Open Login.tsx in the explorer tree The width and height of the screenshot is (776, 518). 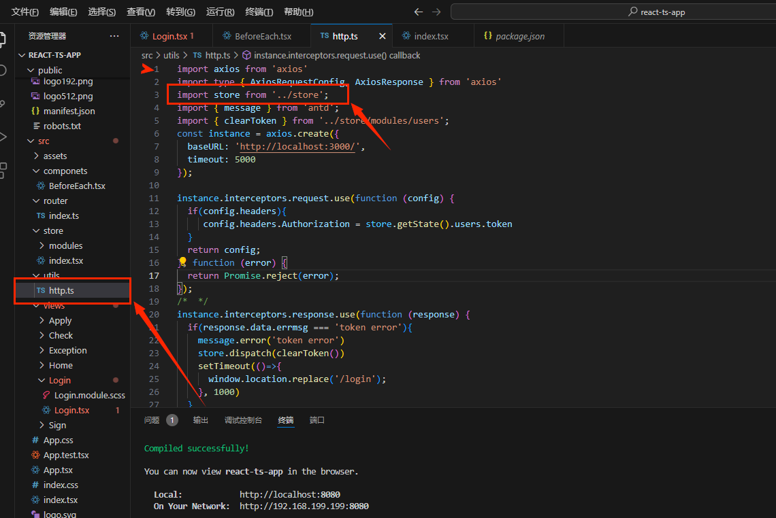pos(72,410)
